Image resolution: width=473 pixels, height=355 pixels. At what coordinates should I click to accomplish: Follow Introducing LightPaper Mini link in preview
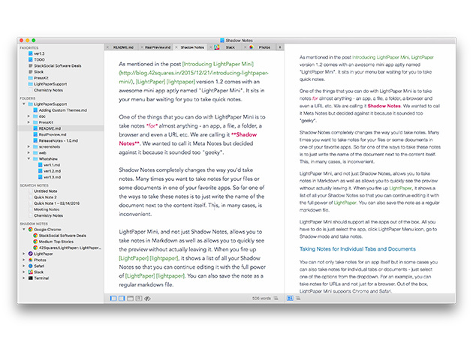coord(381,57)
